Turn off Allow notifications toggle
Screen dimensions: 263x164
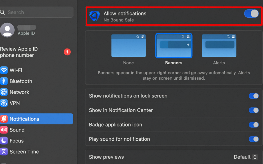click(251, 13)
